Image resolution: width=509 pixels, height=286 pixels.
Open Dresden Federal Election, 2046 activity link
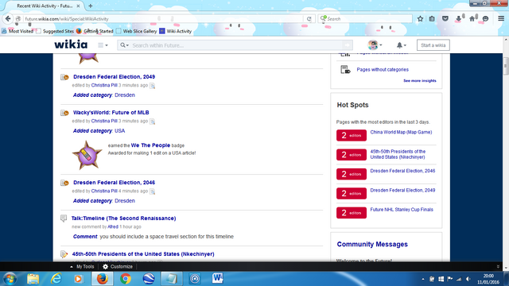(x=114, y=183)
